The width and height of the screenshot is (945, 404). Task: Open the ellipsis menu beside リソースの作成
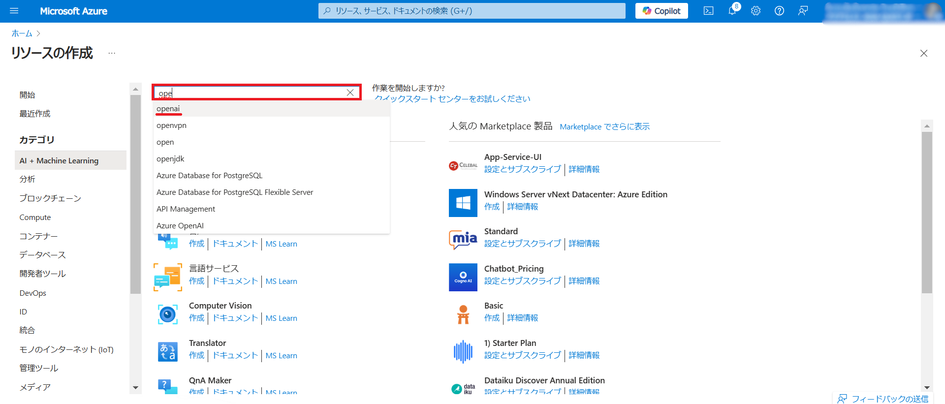[x=112, y=53]
